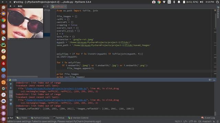220x123 pixels.
Task: Open the Version Control tab
Action: pos(78,118)
